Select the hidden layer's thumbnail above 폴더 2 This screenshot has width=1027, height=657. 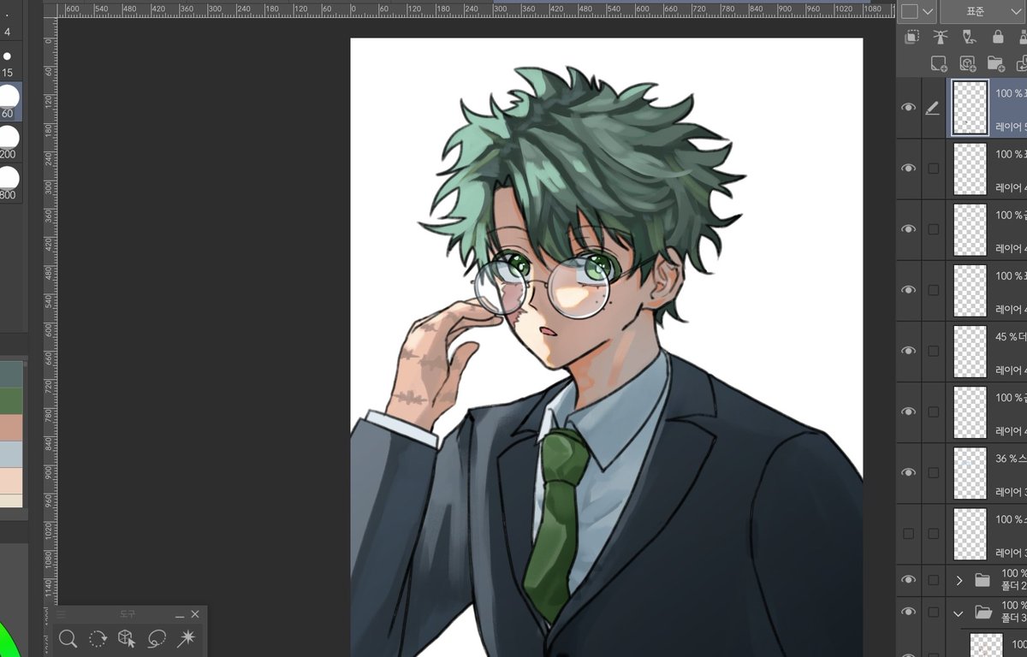[x=970, y=533]
